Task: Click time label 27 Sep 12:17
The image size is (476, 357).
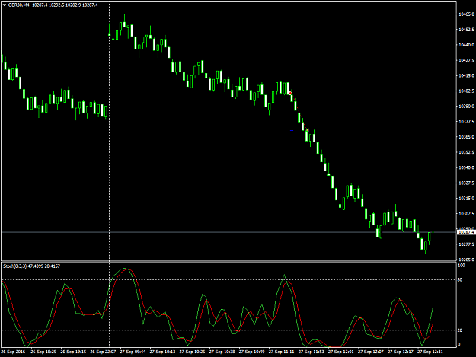Action: pos(401,352)
